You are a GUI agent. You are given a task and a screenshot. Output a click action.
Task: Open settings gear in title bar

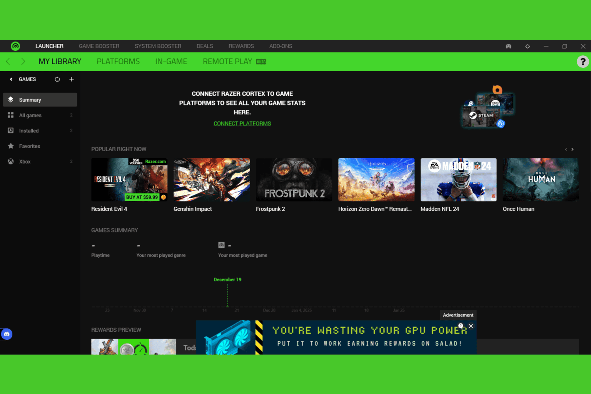pyautogui.click(x=528, y=46)
